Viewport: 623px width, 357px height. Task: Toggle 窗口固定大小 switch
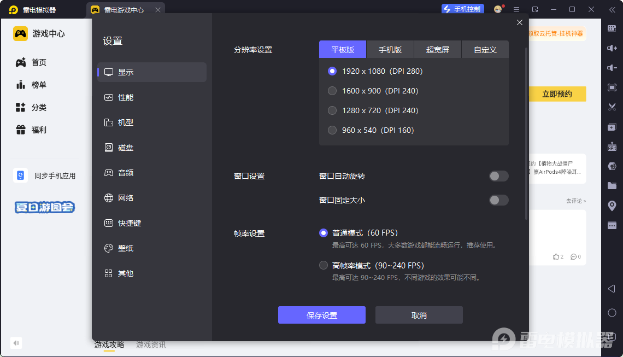[498, 200]
